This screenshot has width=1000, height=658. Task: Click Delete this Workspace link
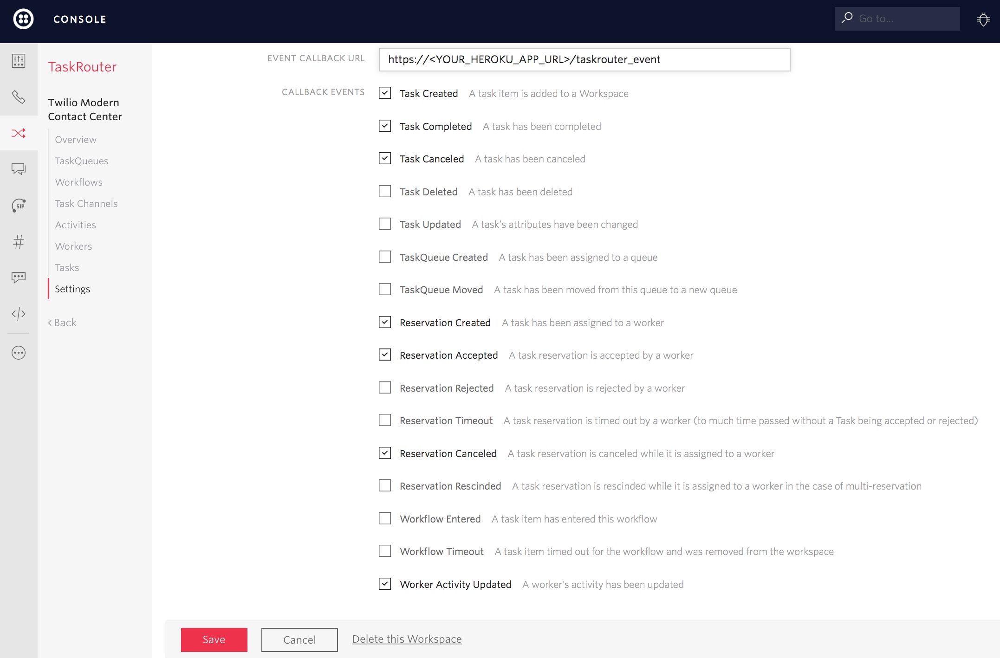(407, 639)
